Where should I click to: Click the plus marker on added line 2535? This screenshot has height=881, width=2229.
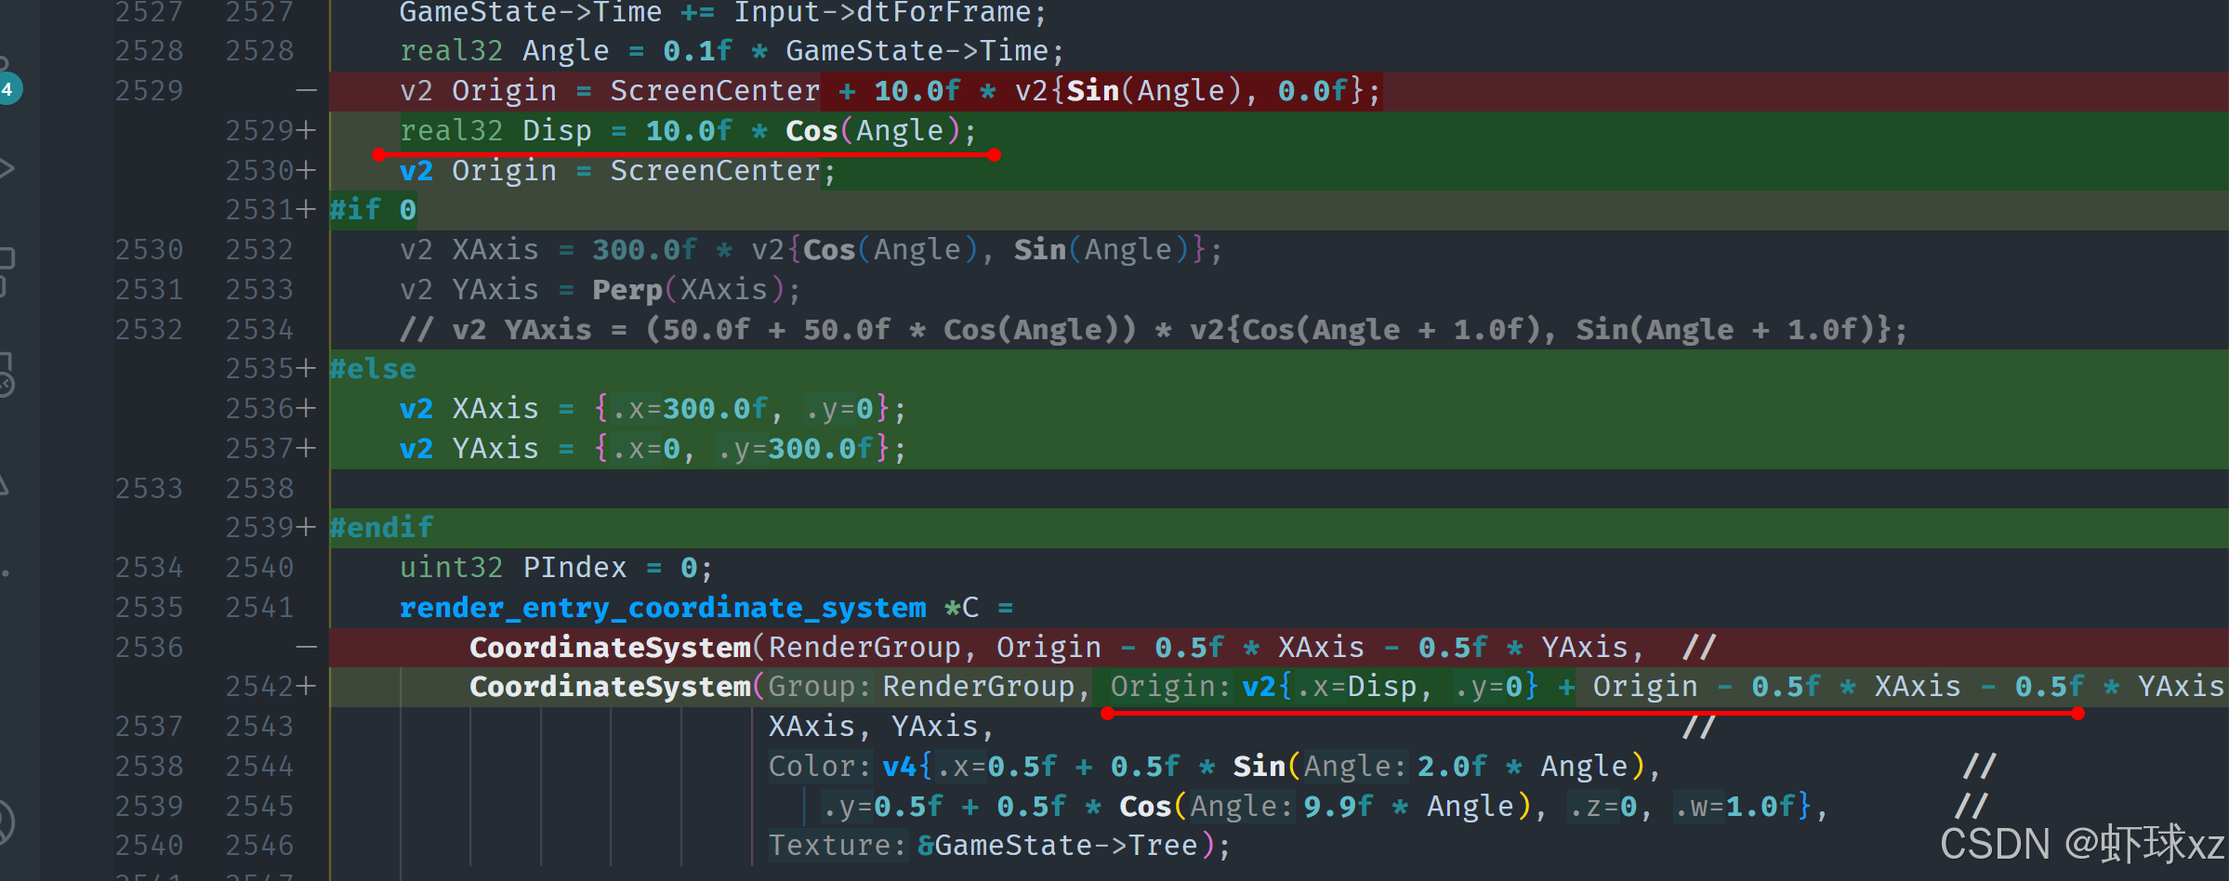tap(307, 369)
